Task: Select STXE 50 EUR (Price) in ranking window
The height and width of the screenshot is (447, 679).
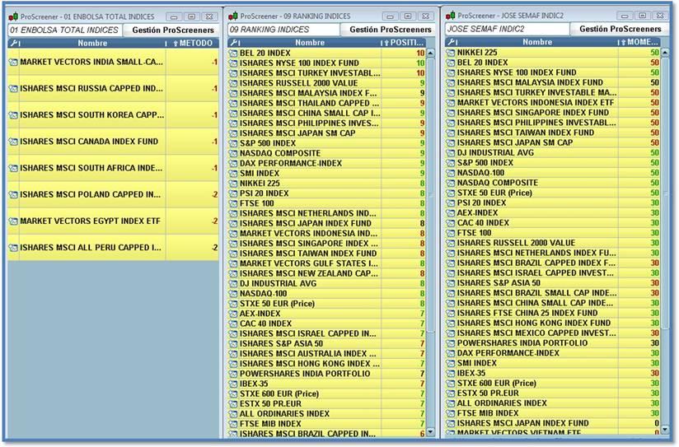Action: click(x=327, y=304)
